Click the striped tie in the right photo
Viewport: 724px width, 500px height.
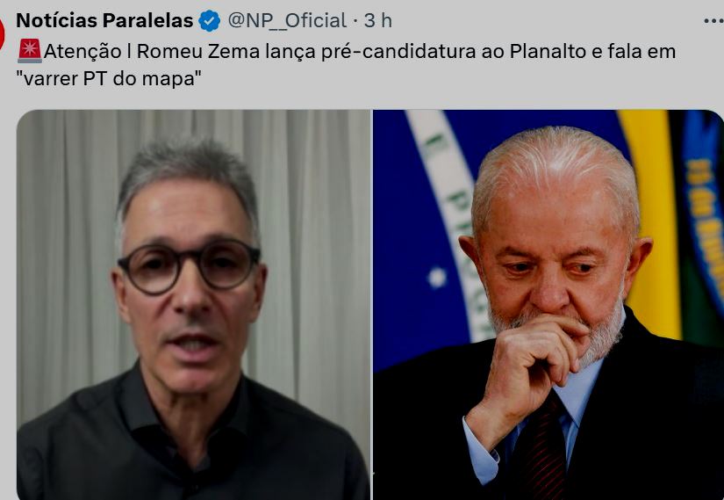coord(545,444)
